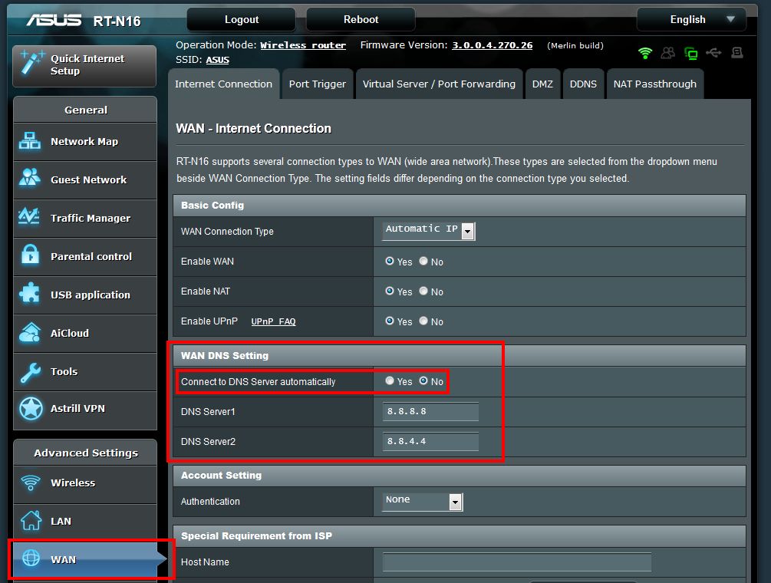This screenshot has width=771, height=583.
Task: Click the Wireless wifi icon in sidebar
Action: [31, 483]
